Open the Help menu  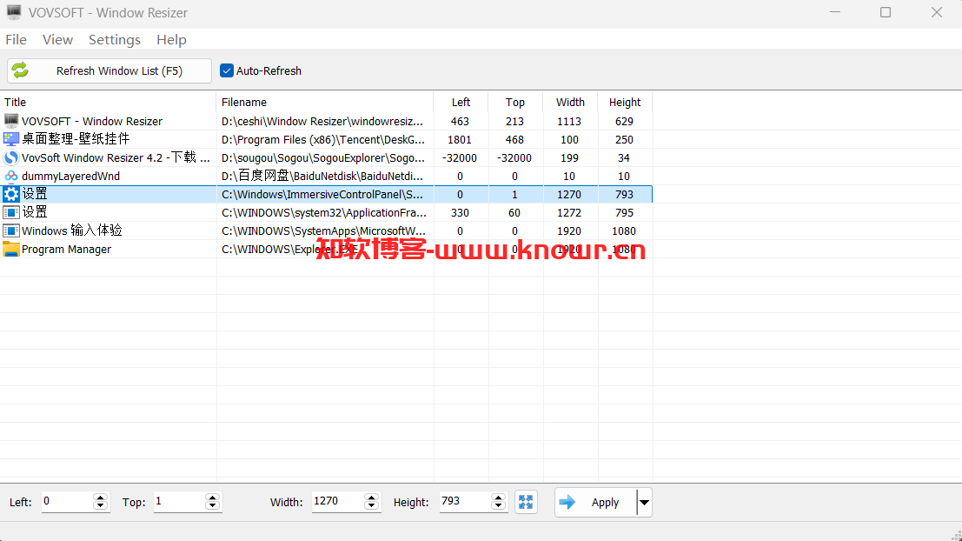[171, 40]
